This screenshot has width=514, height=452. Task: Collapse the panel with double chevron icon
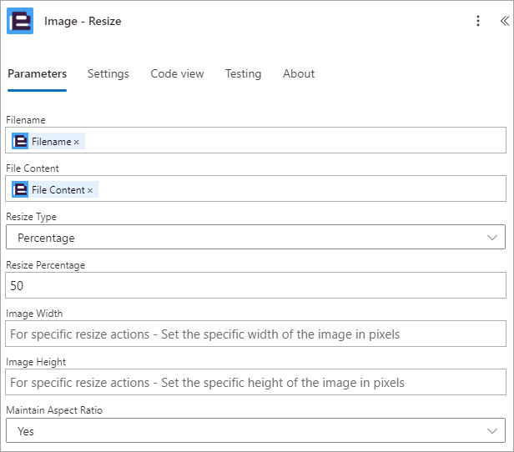coord(505,21)
